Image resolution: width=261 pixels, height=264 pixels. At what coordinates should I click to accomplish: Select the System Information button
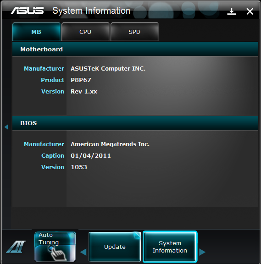coord(170,247)
